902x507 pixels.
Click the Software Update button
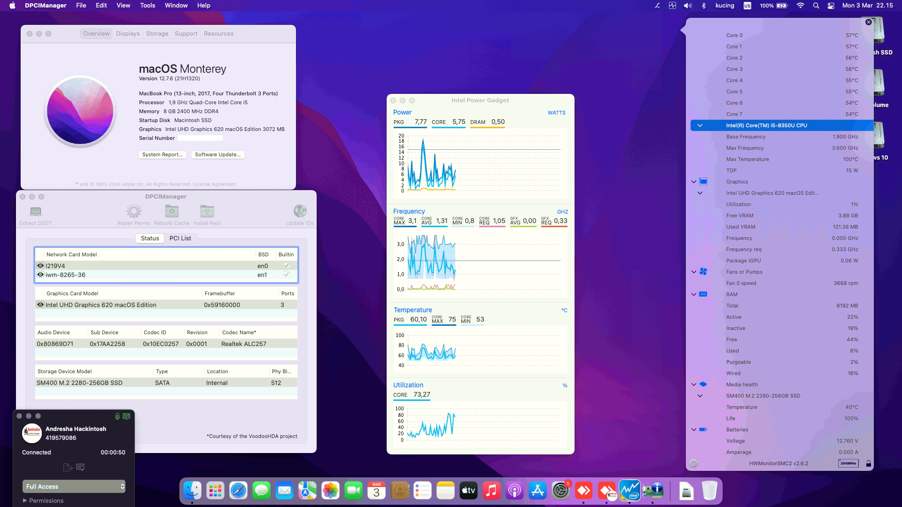(218, 154)
